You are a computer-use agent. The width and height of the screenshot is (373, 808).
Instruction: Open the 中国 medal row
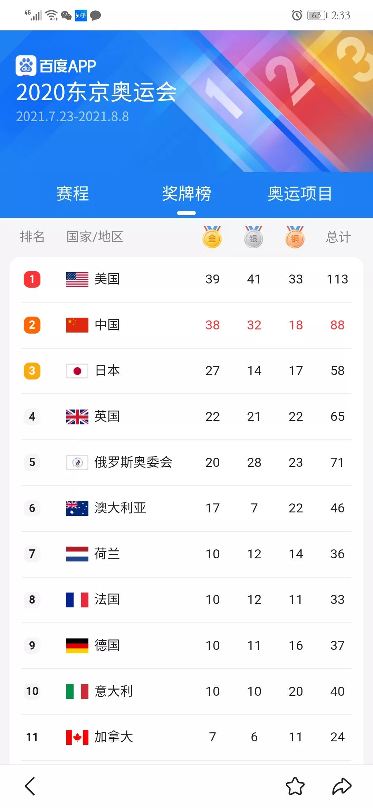tap(186, 325)
